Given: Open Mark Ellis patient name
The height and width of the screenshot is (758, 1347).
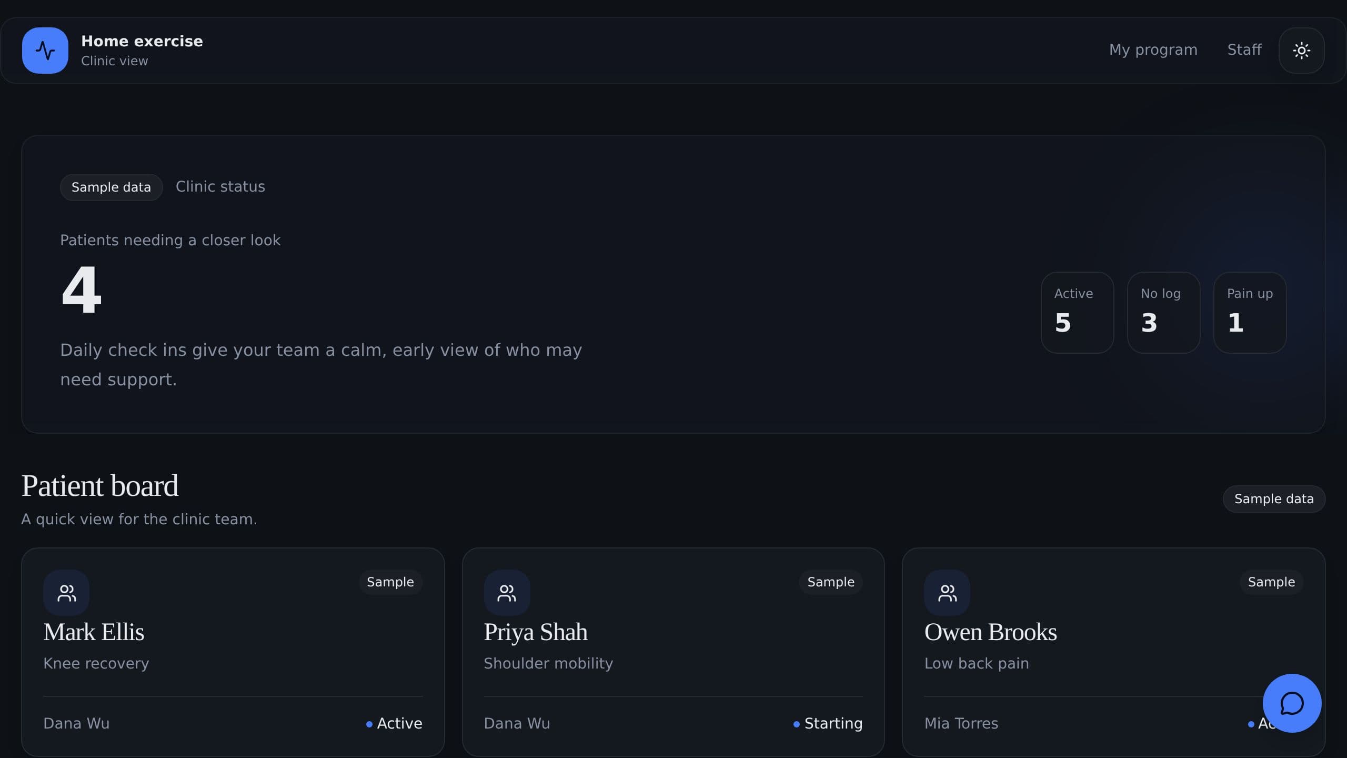Looking at the screenshot, I should coord(94,632).
